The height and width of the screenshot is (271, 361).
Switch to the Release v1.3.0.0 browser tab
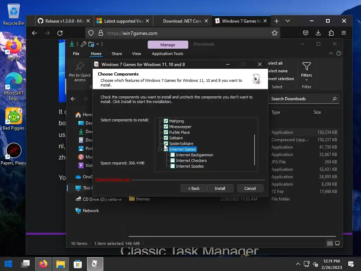tap(64, 21)
